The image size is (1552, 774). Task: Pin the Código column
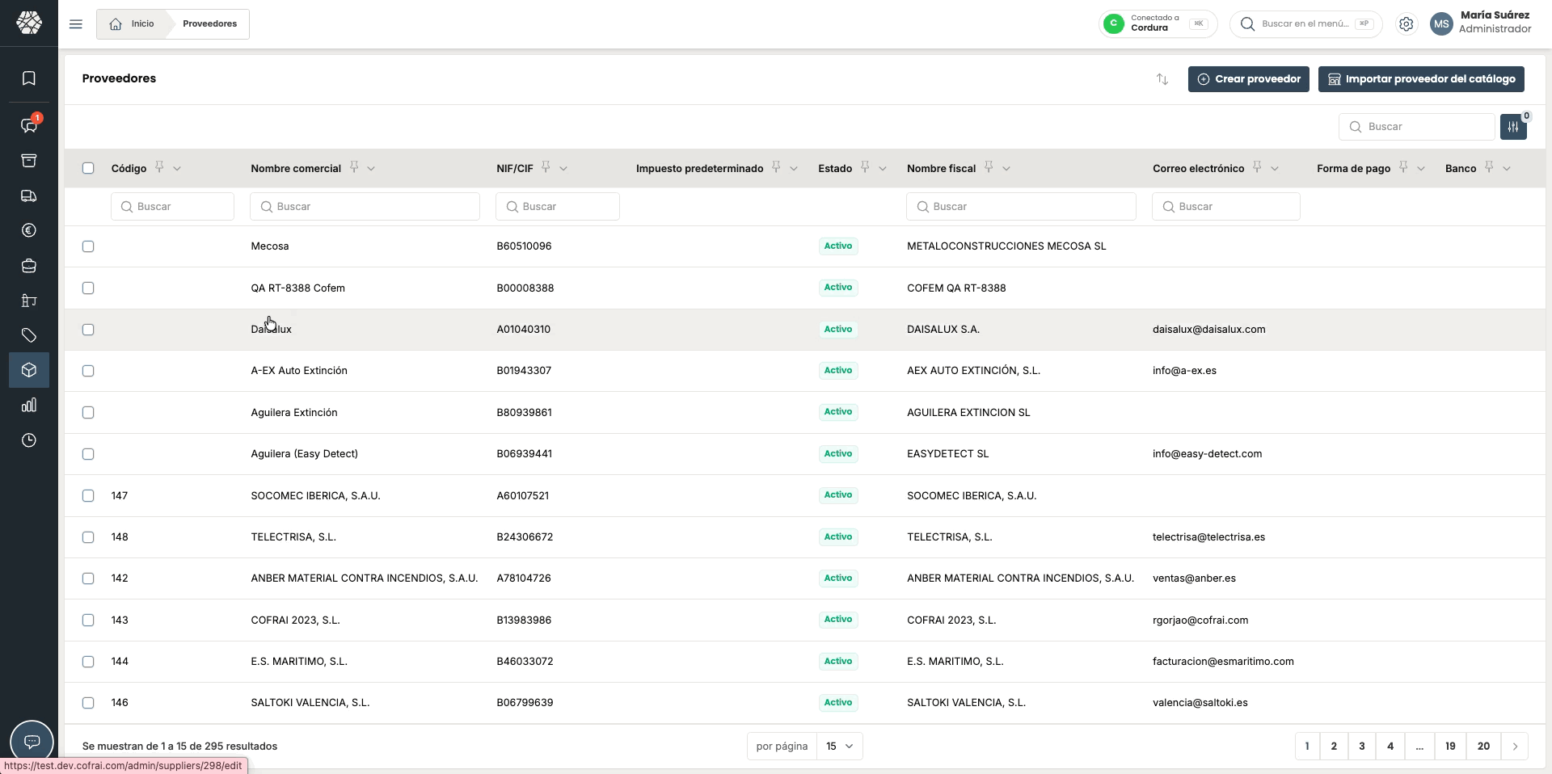159,167
